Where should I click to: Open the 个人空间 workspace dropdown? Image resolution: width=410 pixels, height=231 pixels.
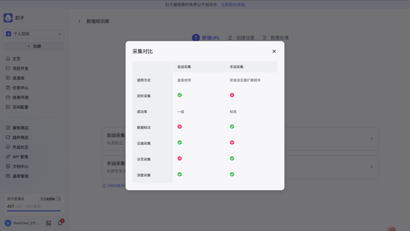(34, 34)
